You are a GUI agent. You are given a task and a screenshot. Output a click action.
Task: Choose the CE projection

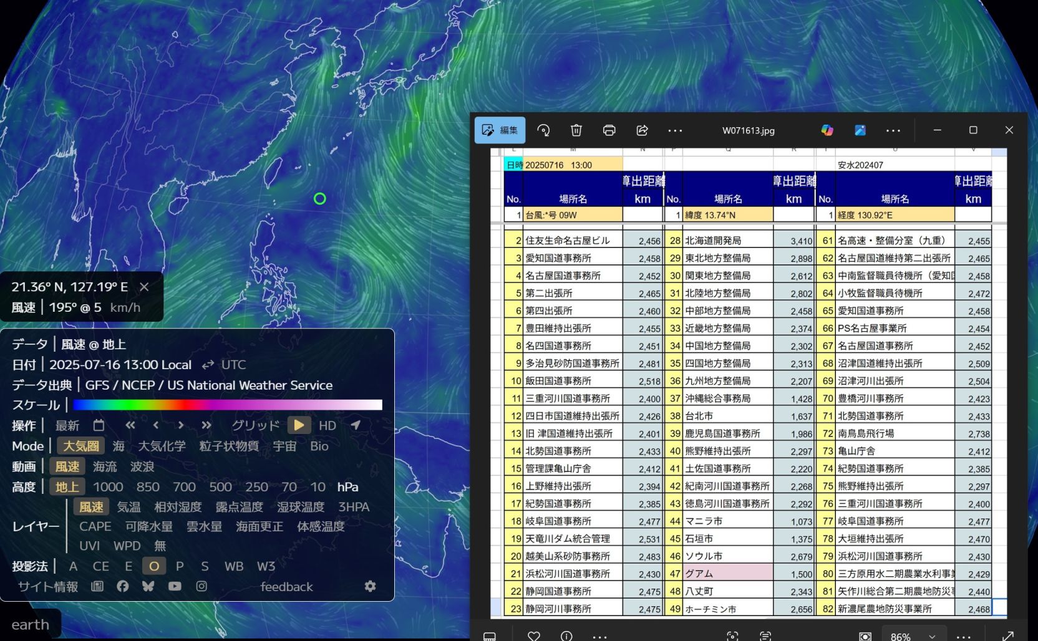pyautogui.click(x=101, y=566)
